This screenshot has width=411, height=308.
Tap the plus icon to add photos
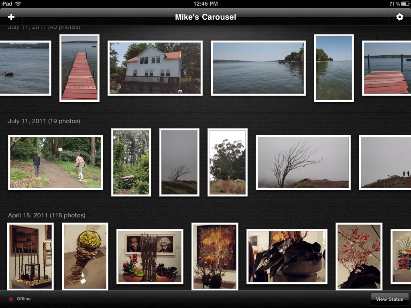point(11,17)
